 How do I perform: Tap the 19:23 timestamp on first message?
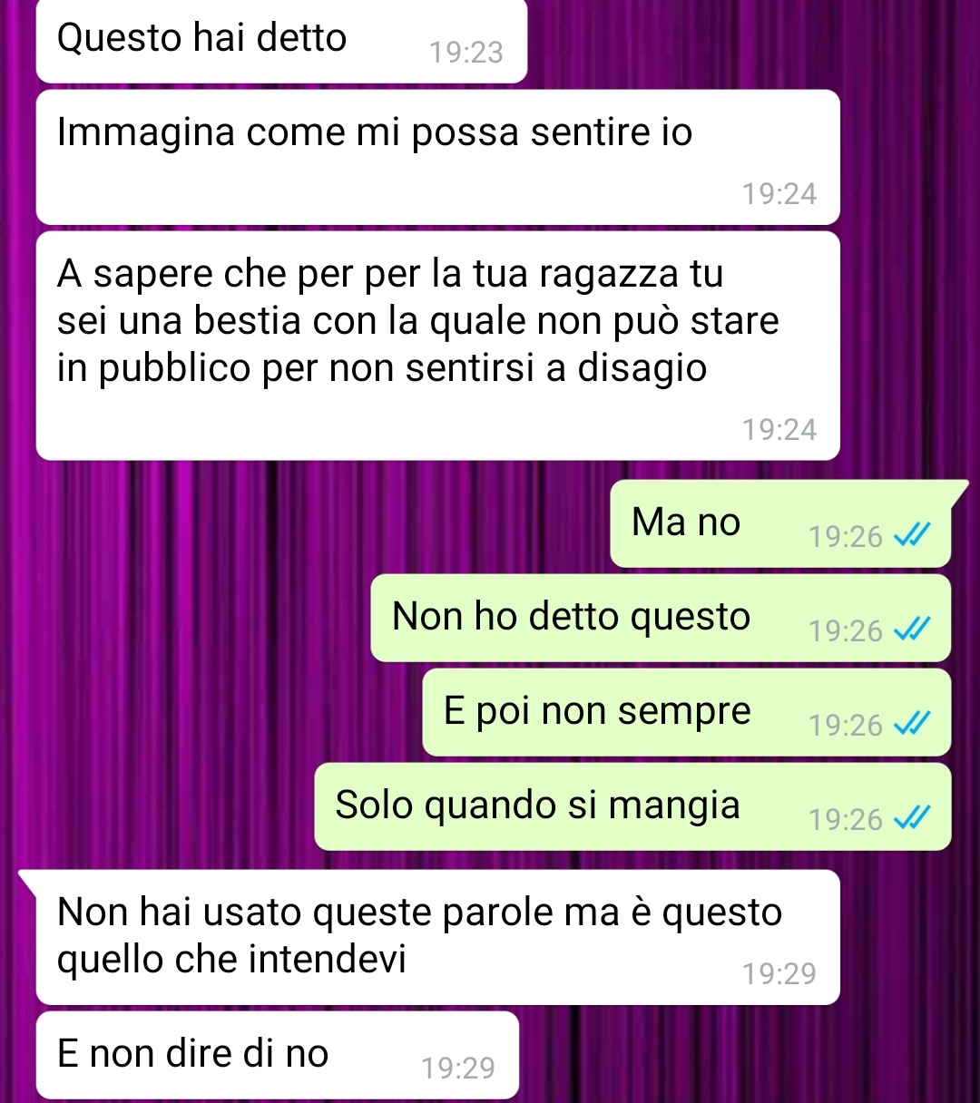point(466,53)
